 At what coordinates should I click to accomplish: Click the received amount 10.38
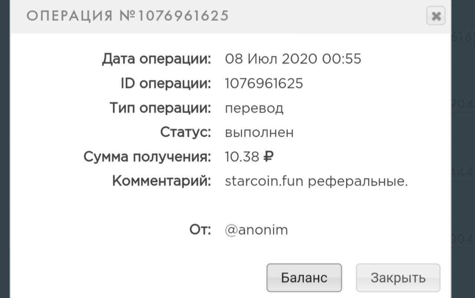point(242,157)
